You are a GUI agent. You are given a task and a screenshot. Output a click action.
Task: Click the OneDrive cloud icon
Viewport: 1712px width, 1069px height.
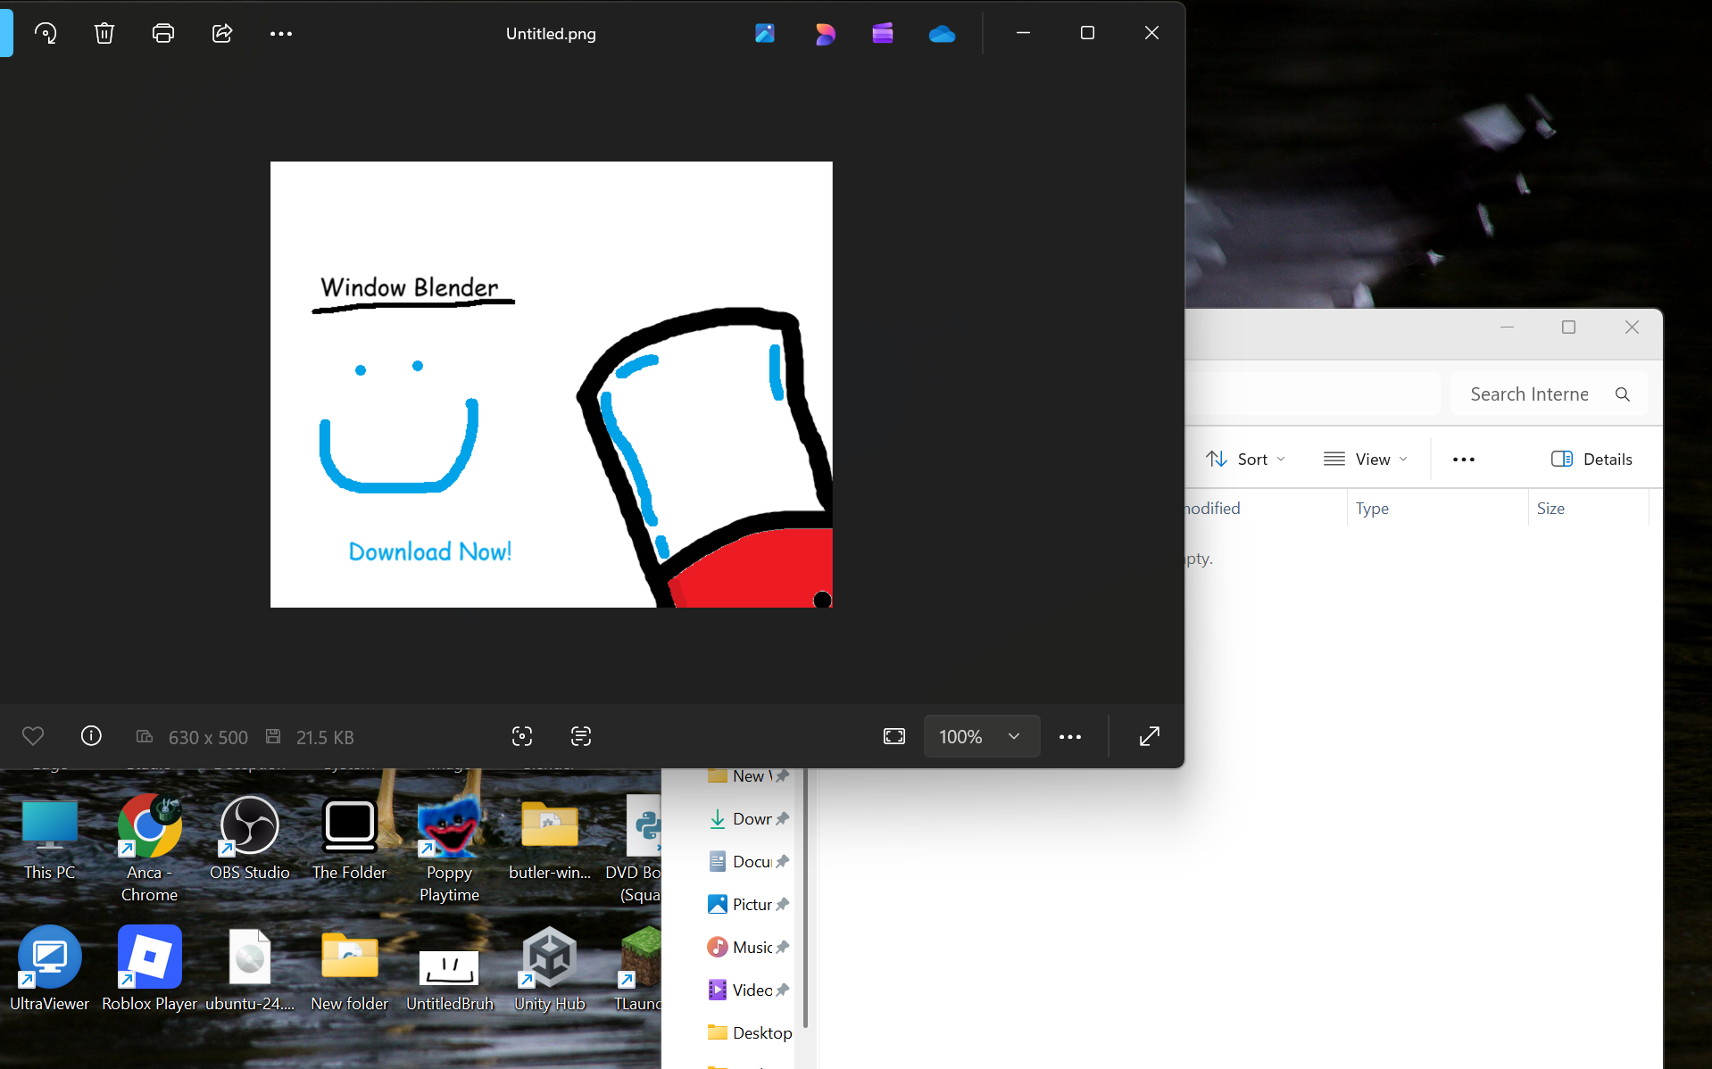click(942, 34)
